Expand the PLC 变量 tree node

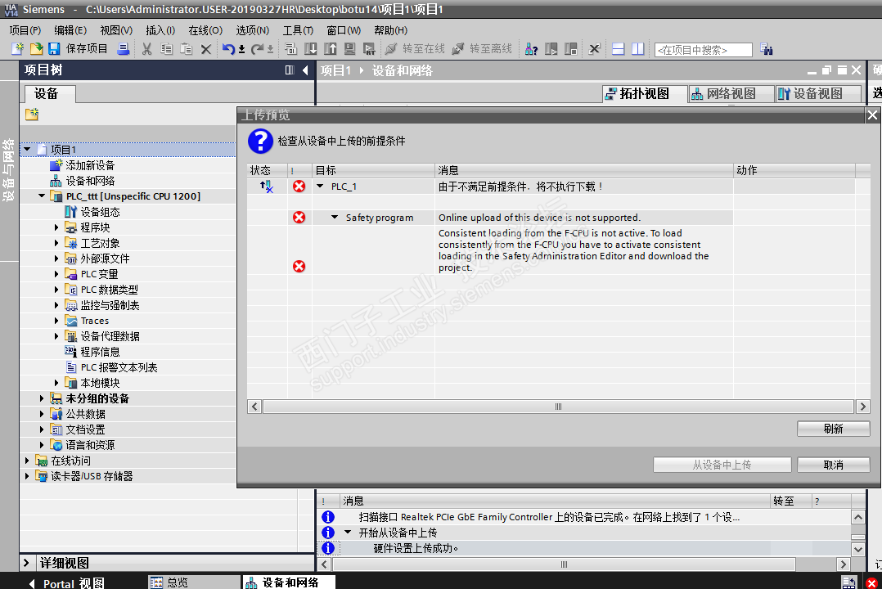pyautogui.click(x=56, y=274)
